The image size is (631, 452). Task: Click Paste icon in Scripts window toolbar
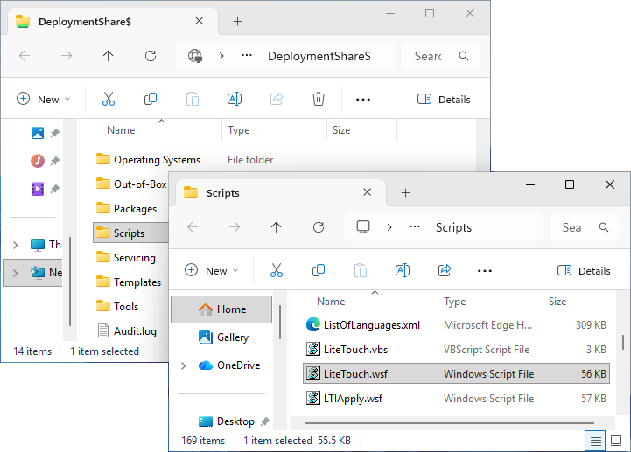361,271
